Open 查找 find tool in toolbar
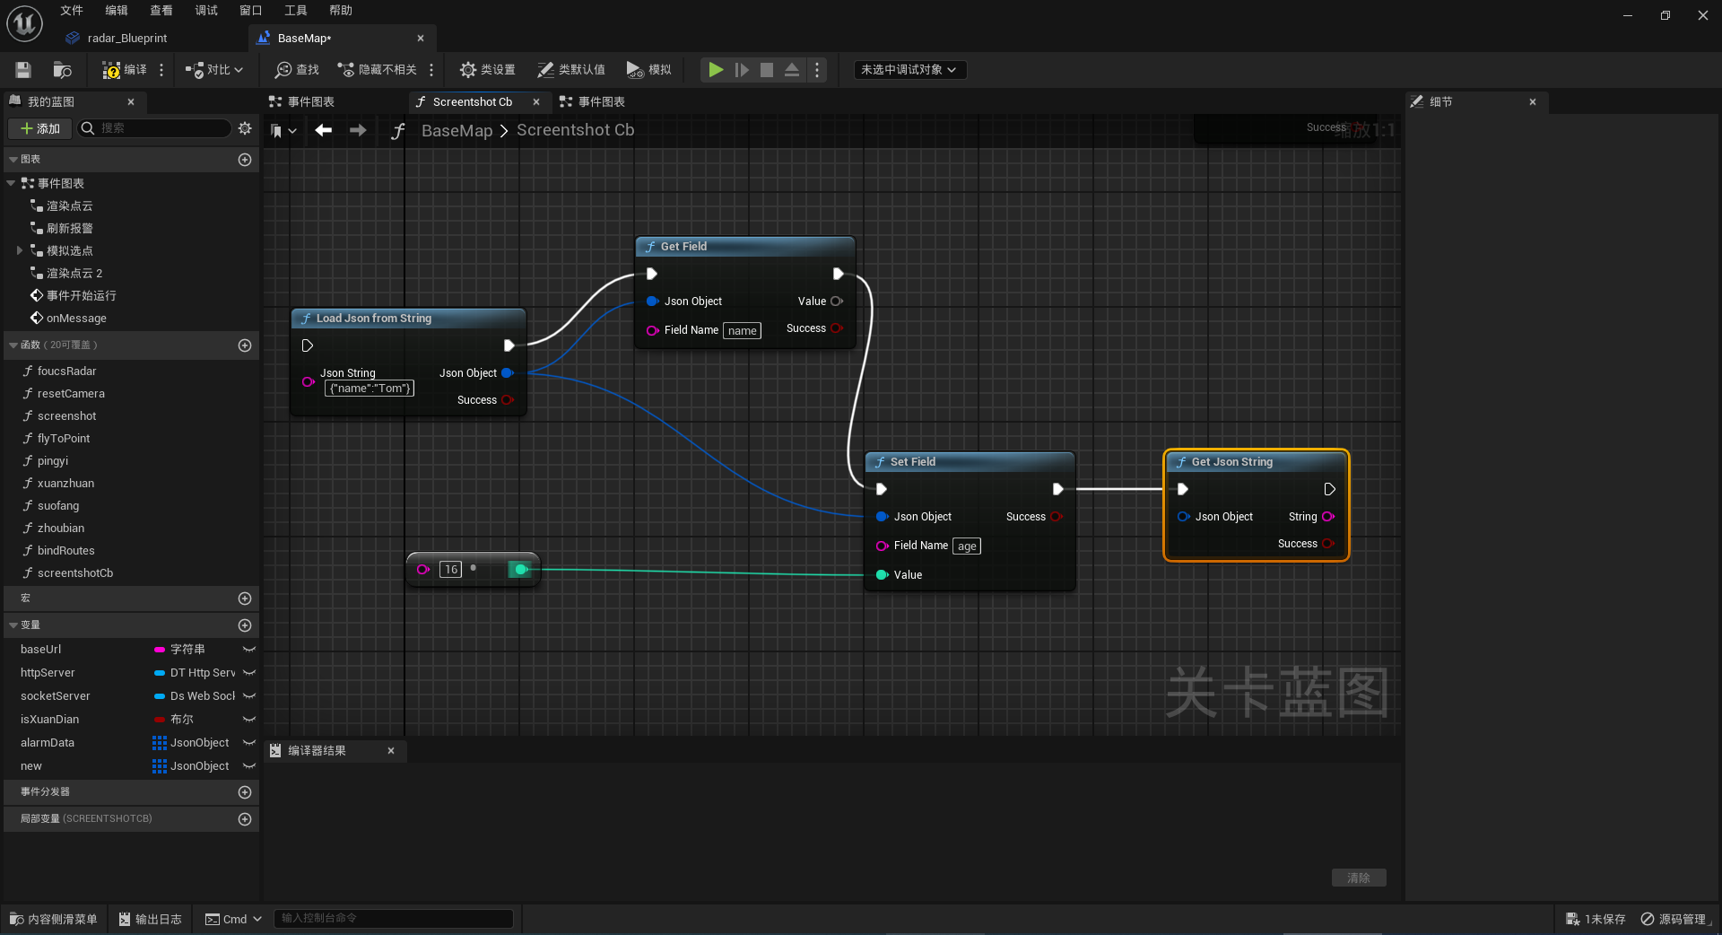This screenshot has height=935, width=1722. pos(298,70)
